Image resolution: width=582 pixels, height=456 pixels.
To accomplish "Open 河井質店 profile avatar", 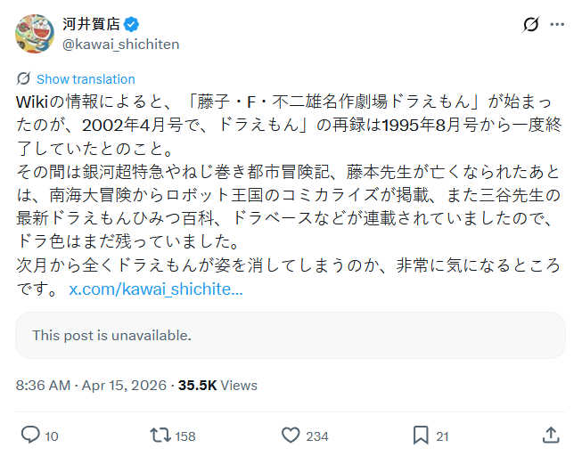I will tap(35, 33).
